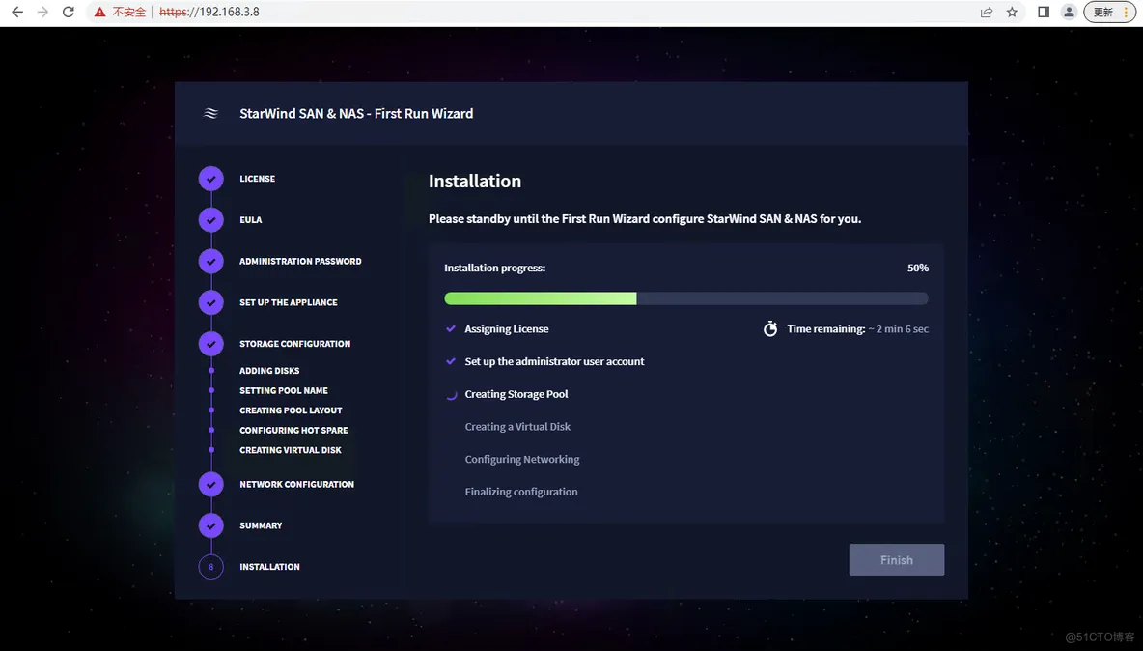The width and height of the screenshot is (1143, 651).
Task: Select the LICENSE step label
Action: coord(258,179)
